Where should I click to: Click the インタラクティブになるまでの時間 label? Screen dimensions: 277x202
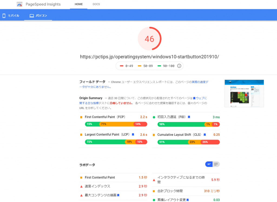point(181,180)
